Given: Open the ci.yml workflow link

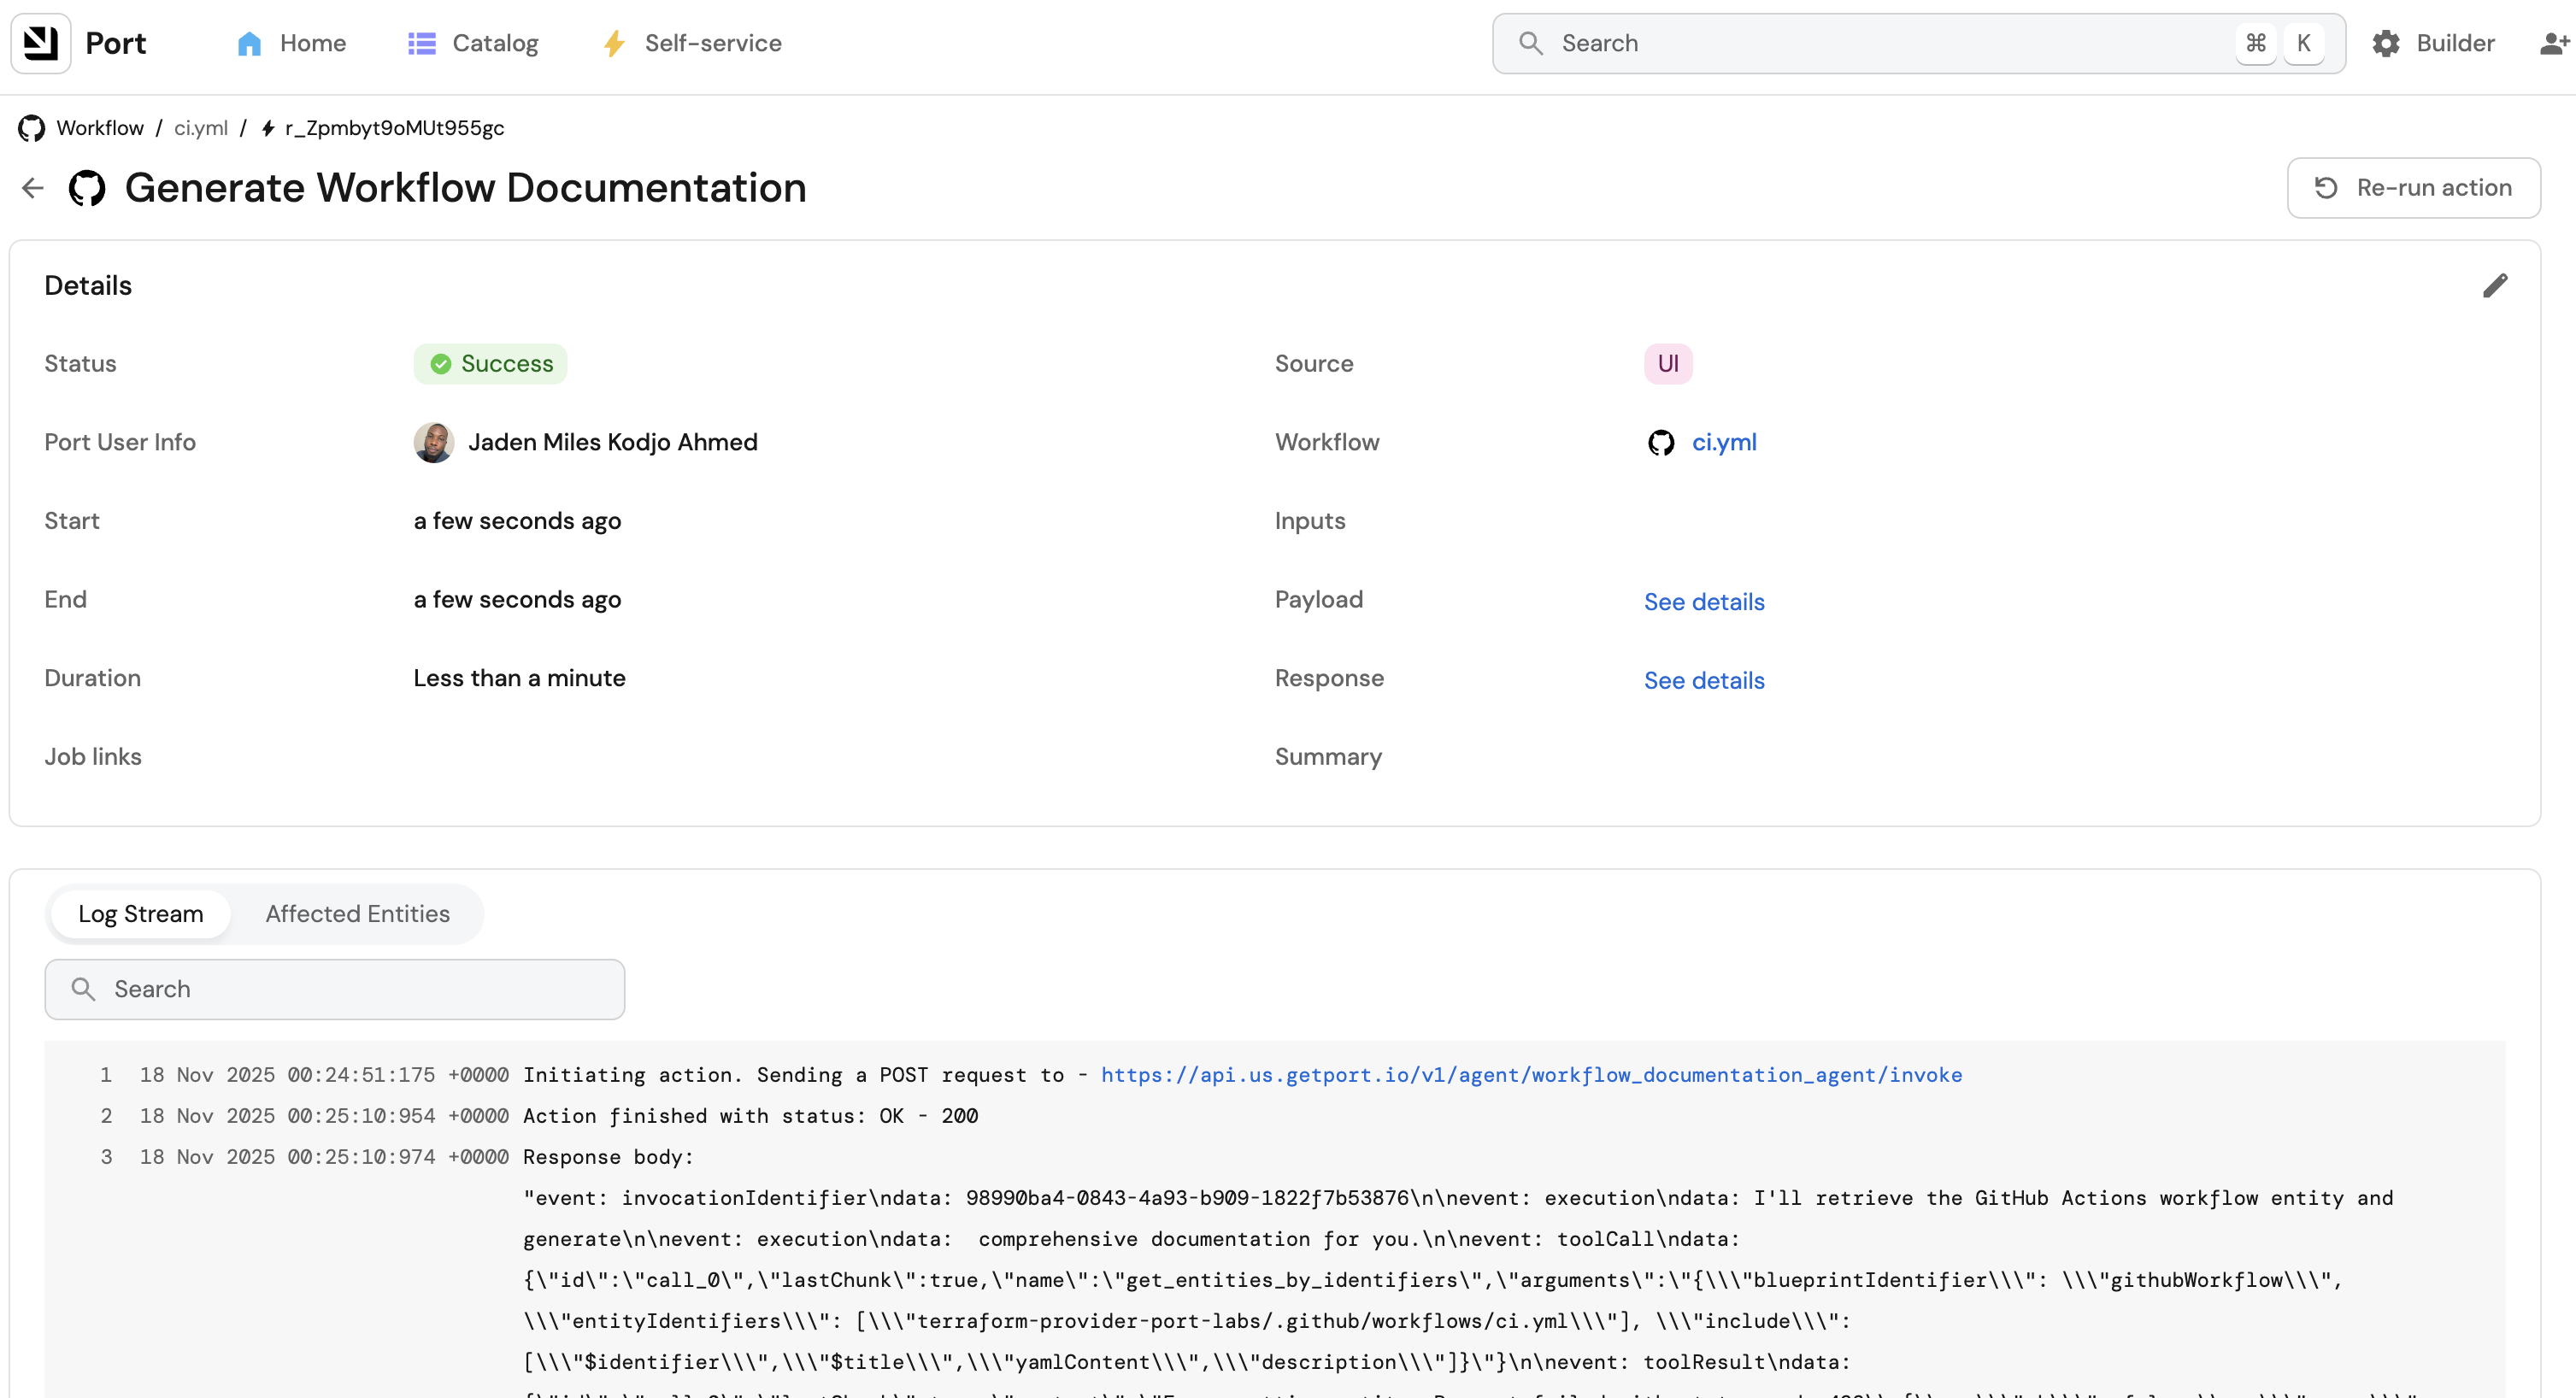Looking at the screenshot, I should click(x=1724, y=442).
